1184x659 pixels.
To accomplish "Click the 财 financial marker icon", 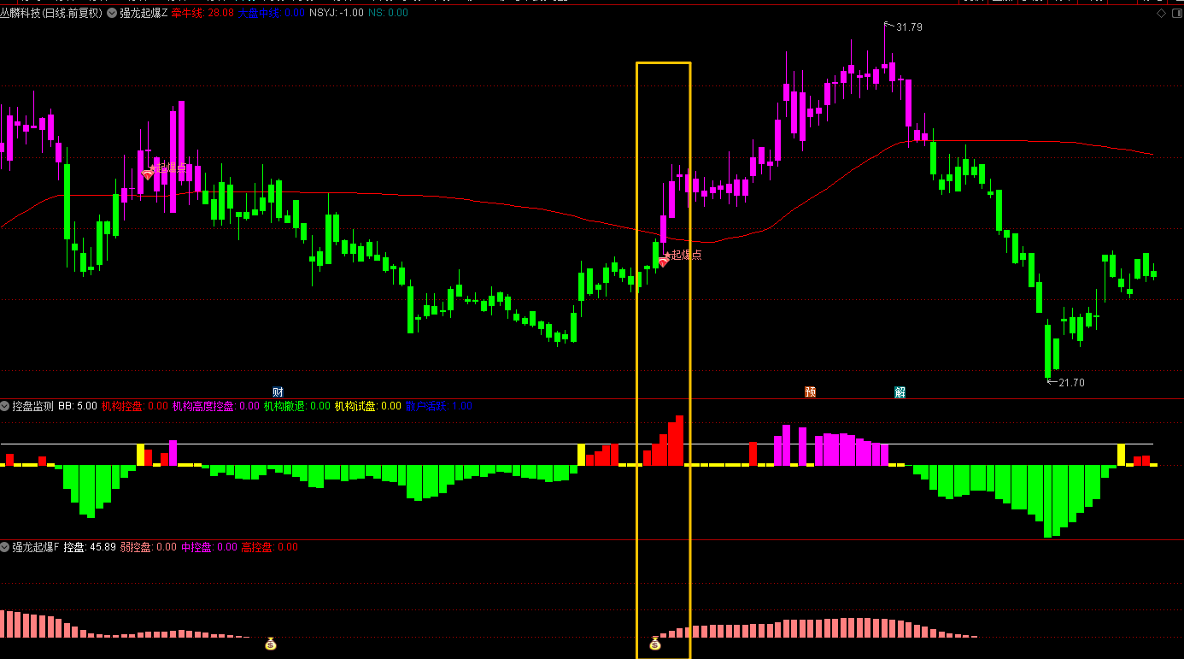I will pyautogui.click(x=278, y=392).
